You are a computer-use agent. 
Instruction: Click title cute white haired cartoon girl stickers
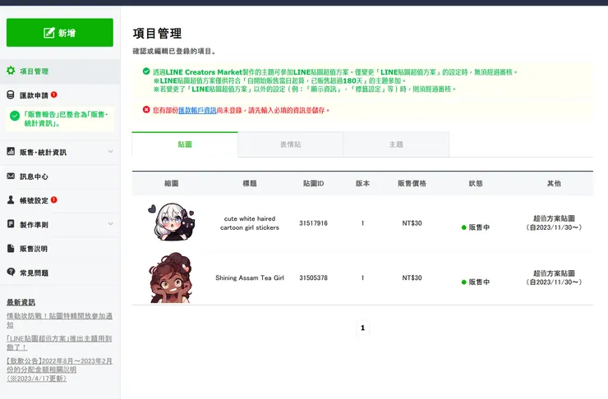pos(250,223)
